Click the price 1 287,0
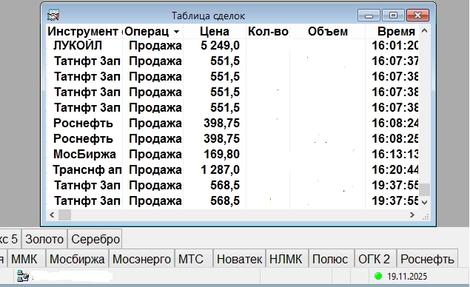 coord(220,170)
